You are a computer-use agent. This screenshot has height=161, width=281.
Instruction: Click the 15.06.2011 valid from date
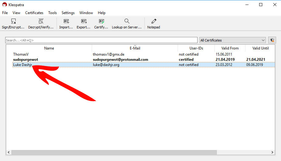(224, 54)
